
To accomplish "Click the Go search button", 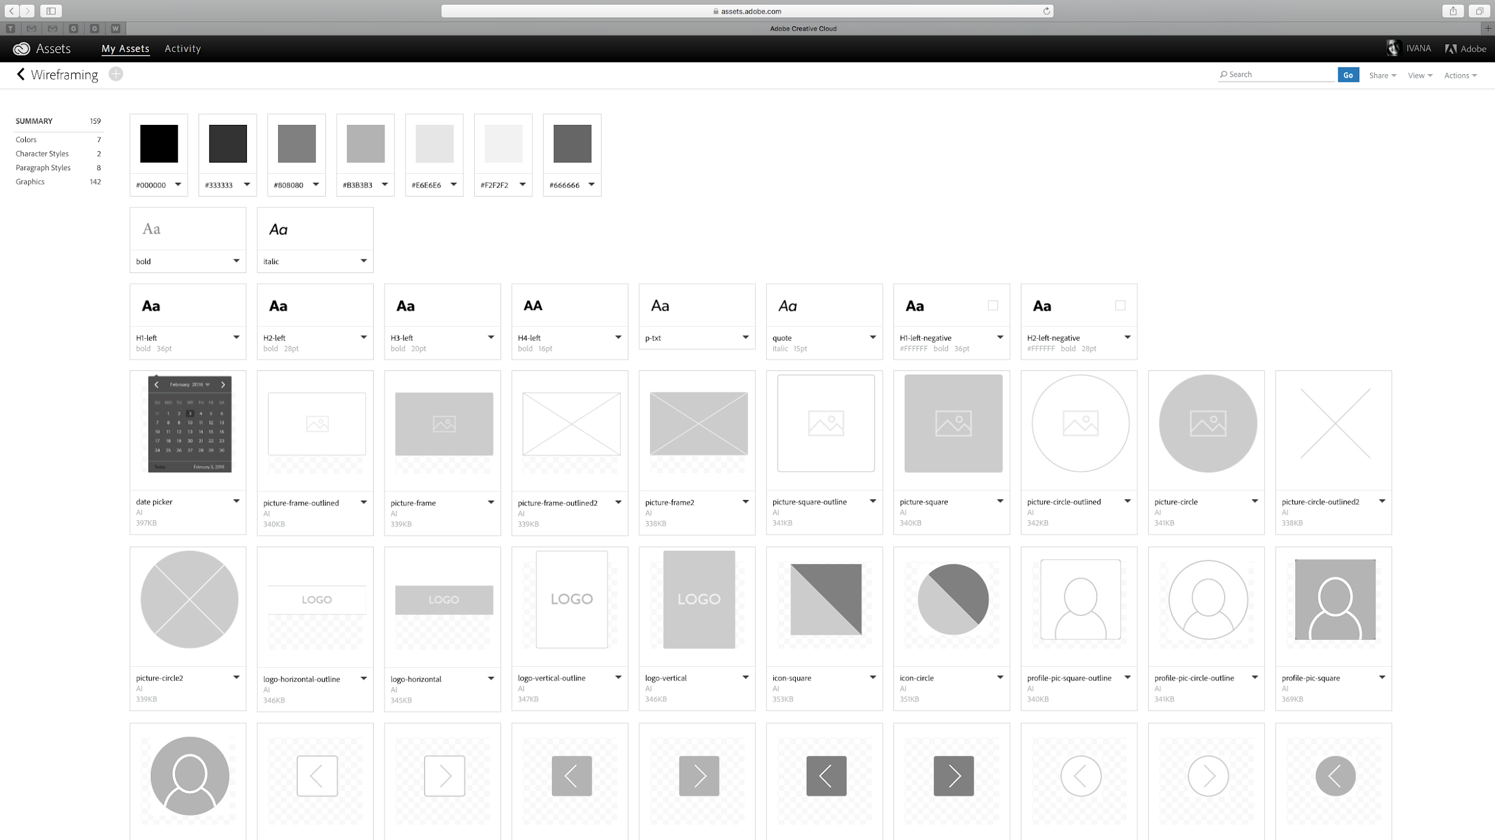I will 1347,75.
